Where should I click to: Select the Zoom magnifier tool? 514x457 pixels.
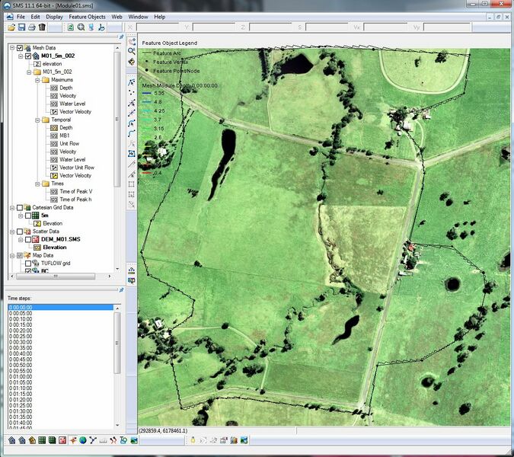pos(132,51)
